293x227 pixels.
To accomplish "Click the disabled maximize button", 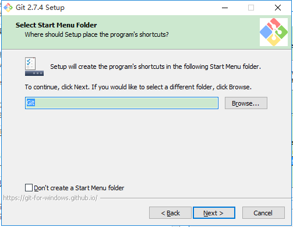I will (251, 8).
